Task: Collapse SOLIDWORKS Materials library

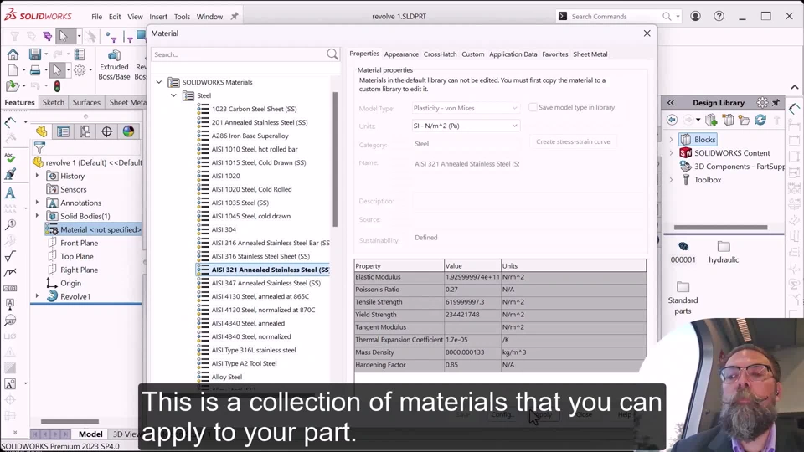Action: point(159,82)
